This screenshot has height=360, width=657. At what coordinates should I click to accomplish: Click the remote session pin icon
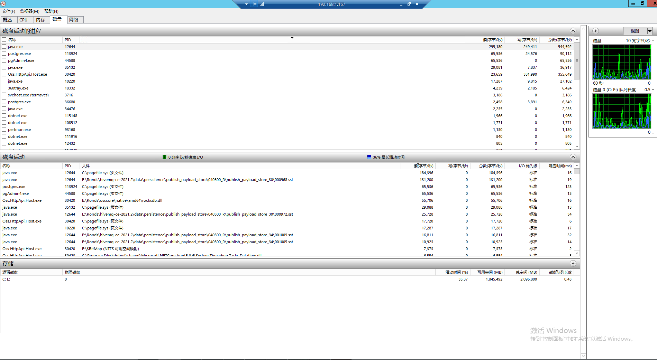255,4
